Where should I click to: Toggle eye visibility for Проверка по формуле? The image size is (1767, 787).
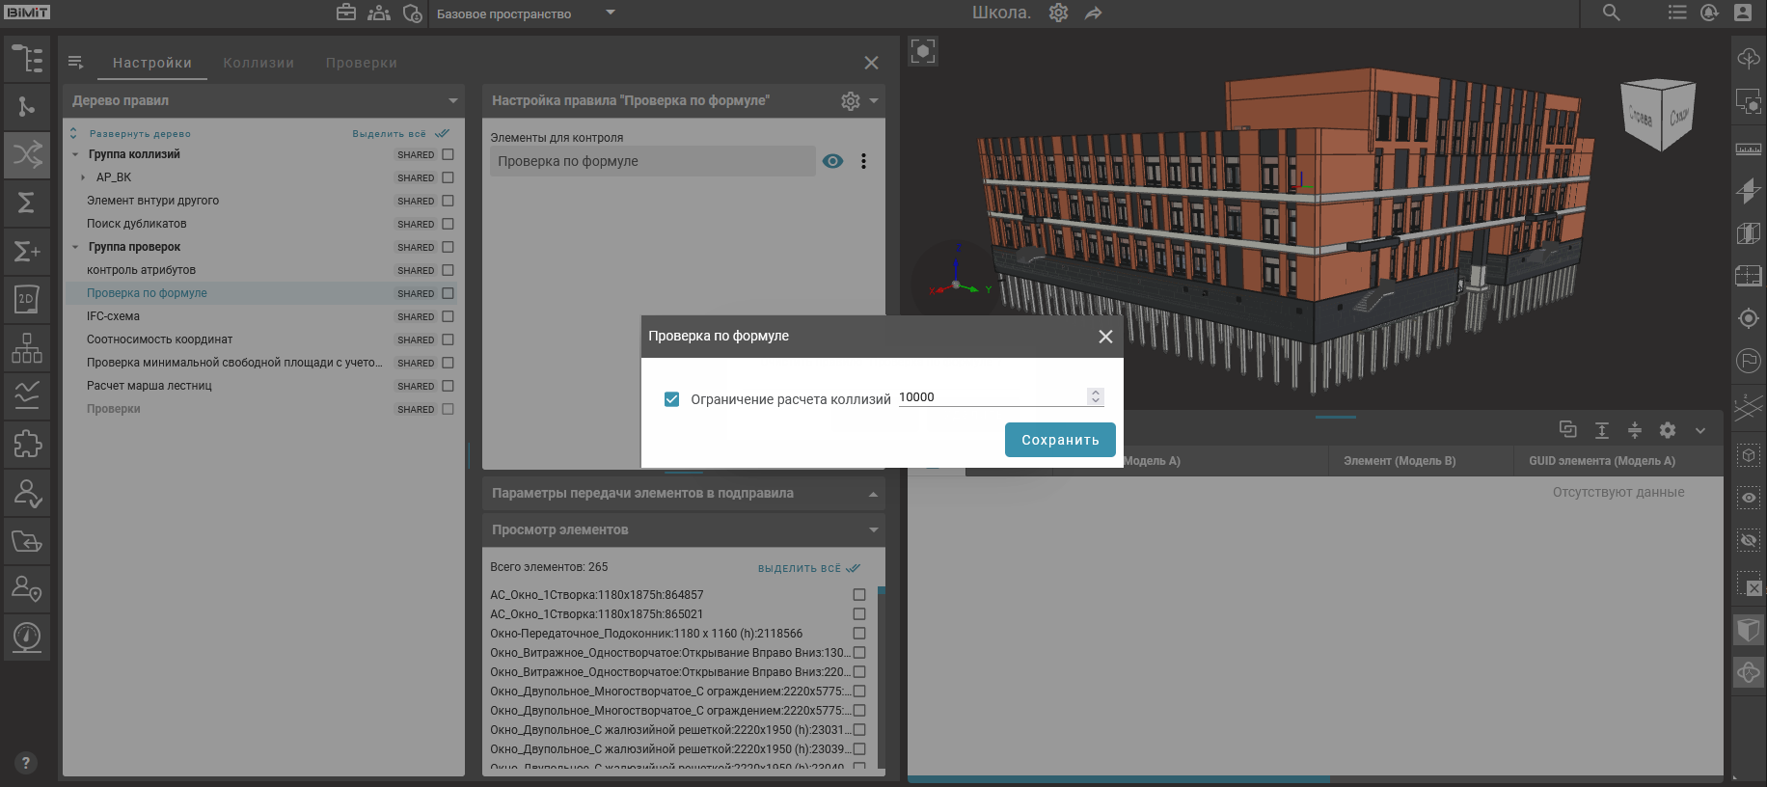click(833, 161)
